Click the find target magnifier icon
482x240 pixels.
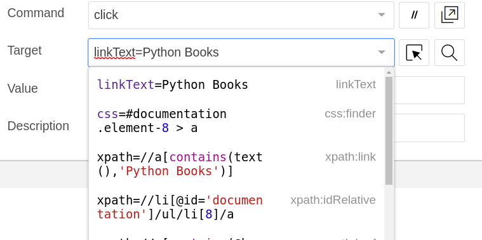click(x=450, y=53)
